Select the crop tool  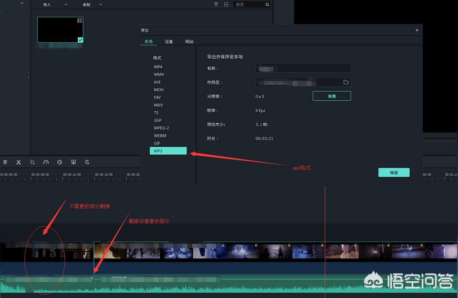(32, 162)
